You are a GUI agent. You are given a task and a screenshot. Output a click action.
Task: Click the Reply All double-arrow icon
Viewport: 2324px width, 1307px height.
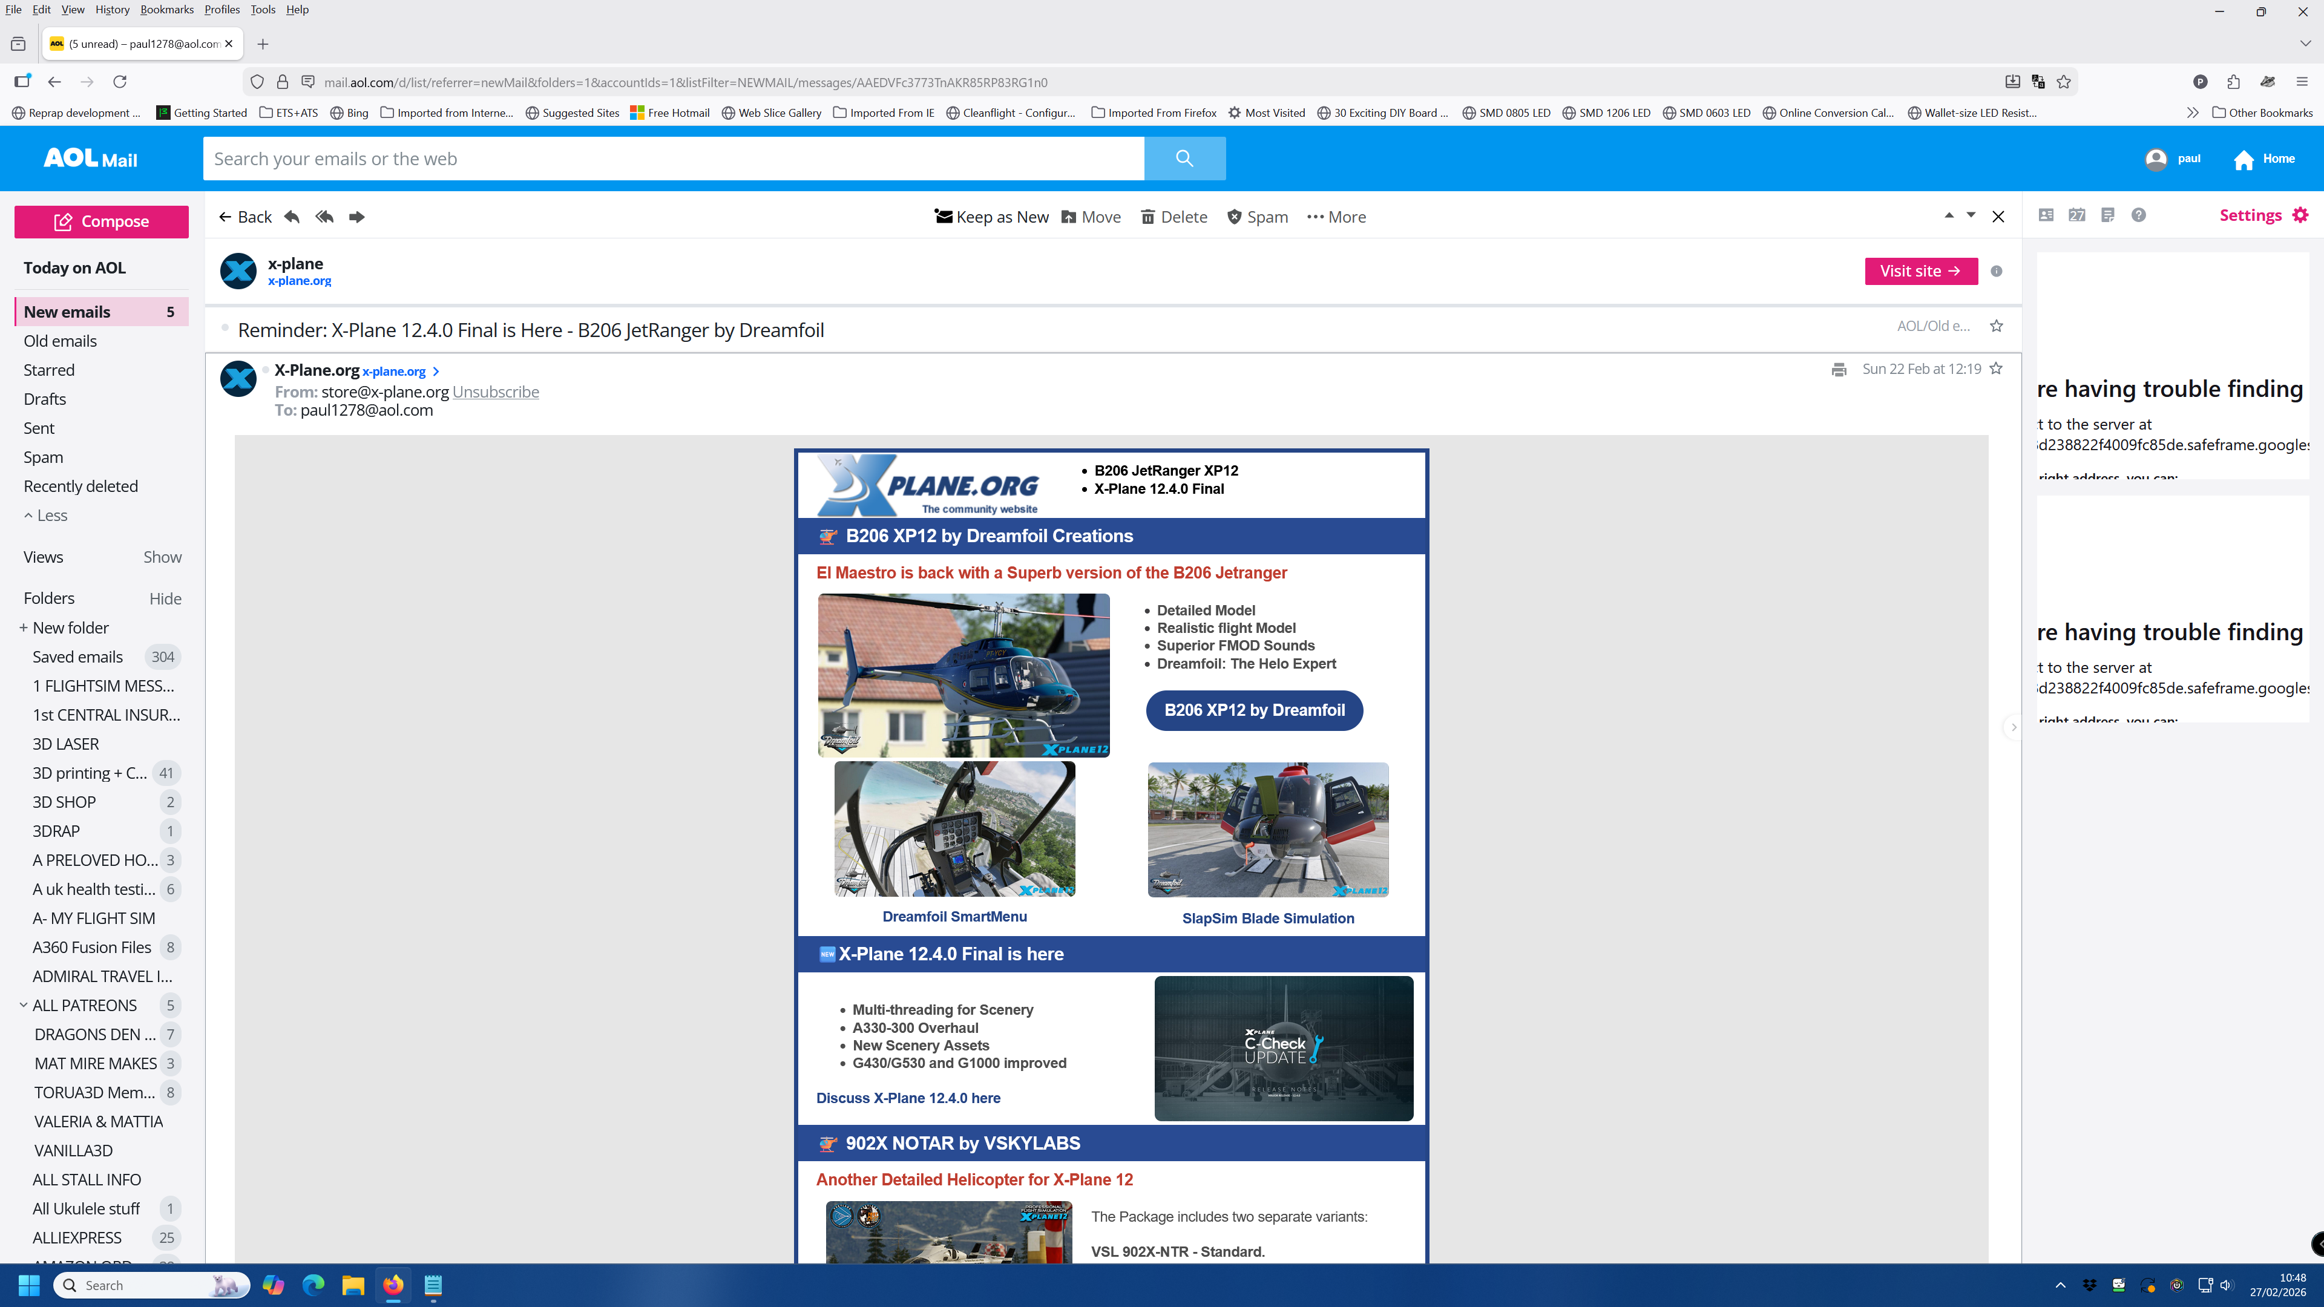[x=325, y=217]
